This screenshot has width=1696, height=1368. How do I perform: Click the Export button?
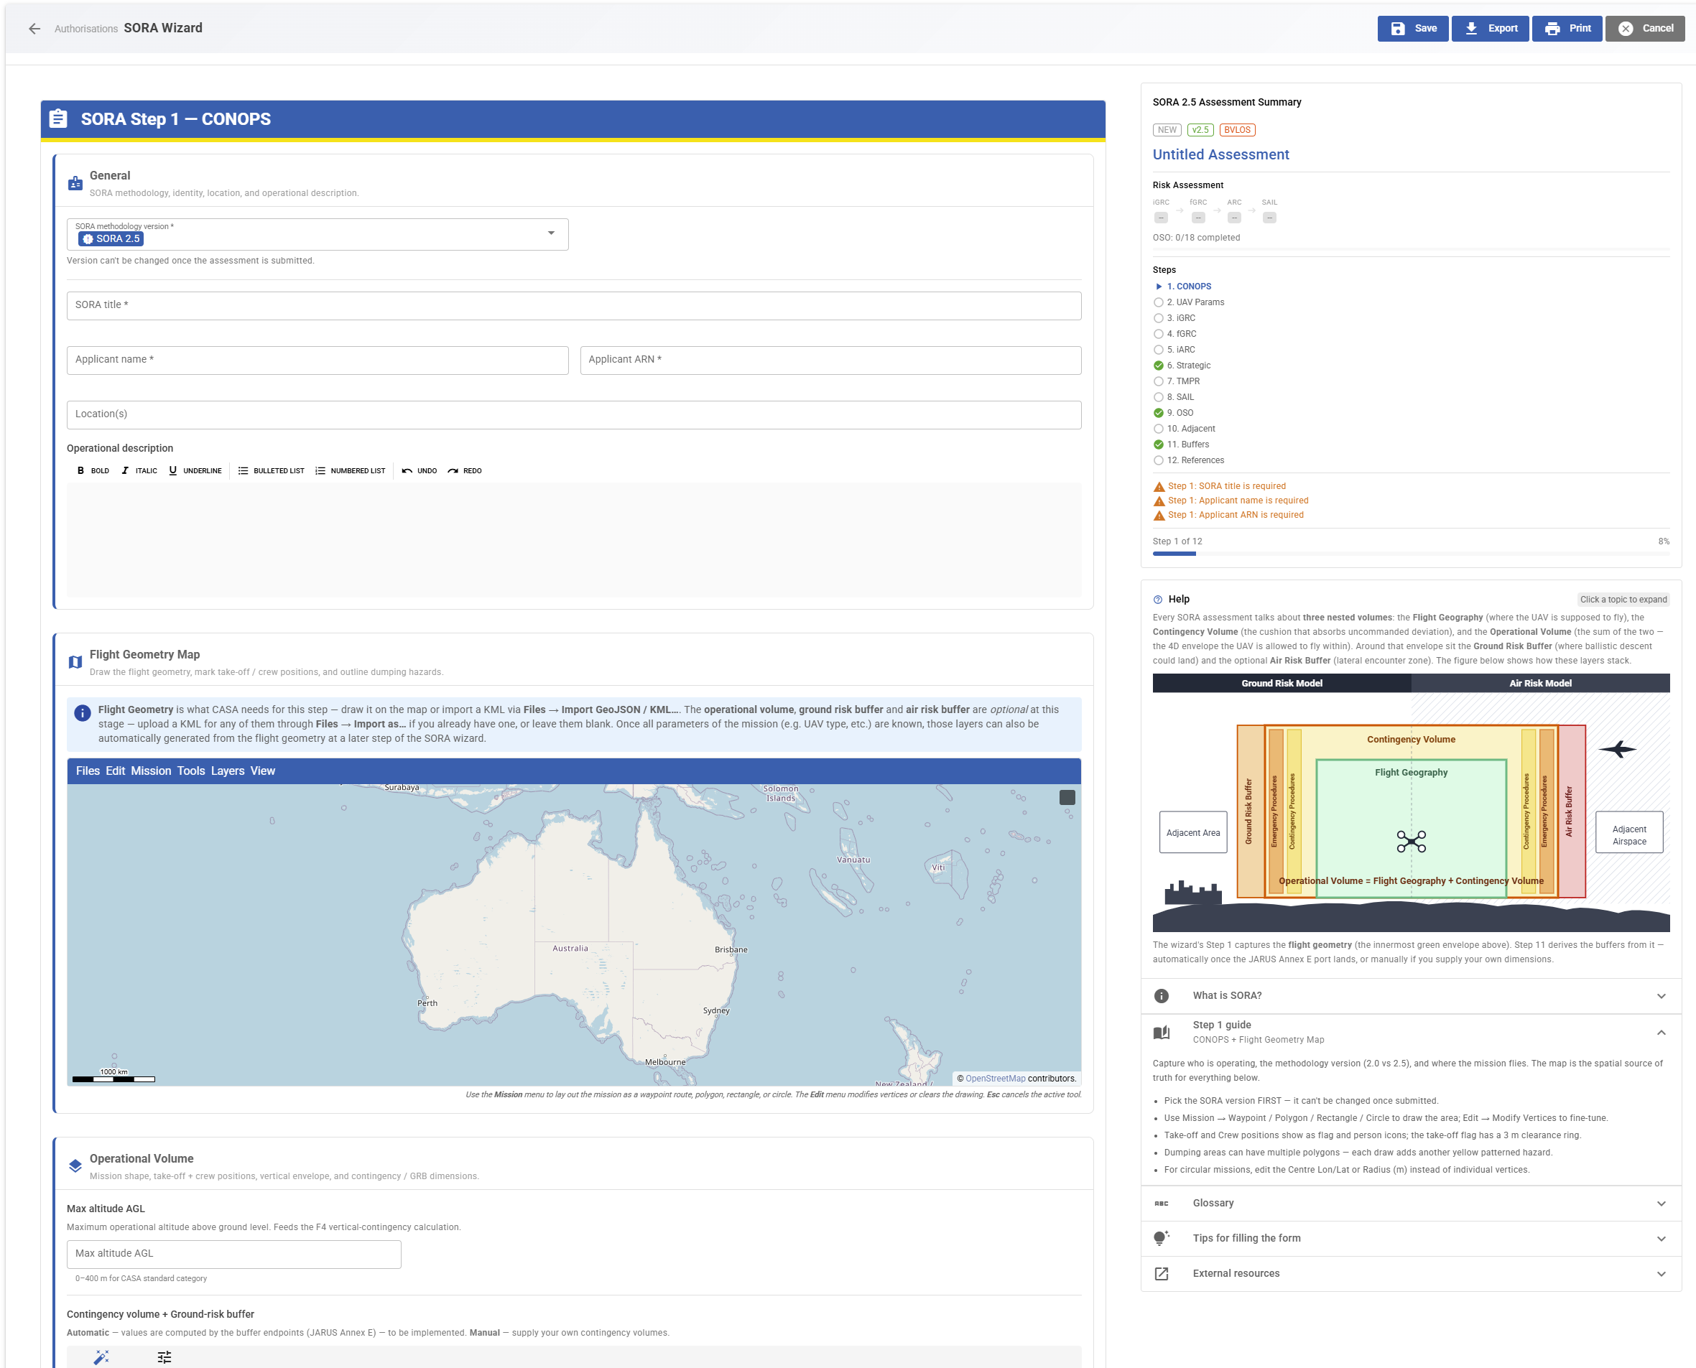click(1490, 29)
